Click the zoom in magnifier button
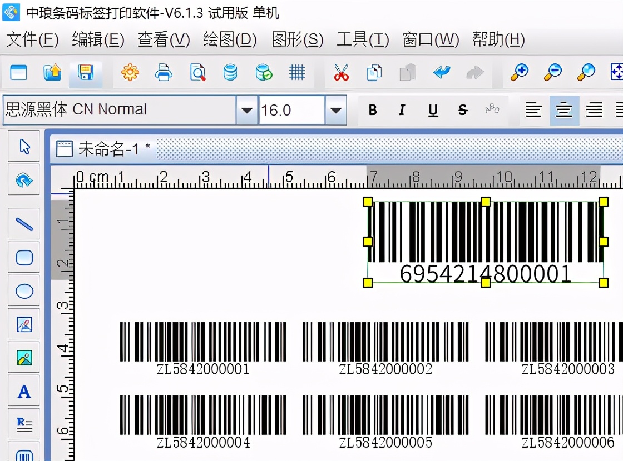The image size is (623, 461). pos(519,72)
